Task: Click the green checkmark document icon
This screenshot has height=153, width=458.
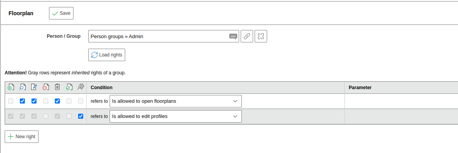Action: coord(69,87)
